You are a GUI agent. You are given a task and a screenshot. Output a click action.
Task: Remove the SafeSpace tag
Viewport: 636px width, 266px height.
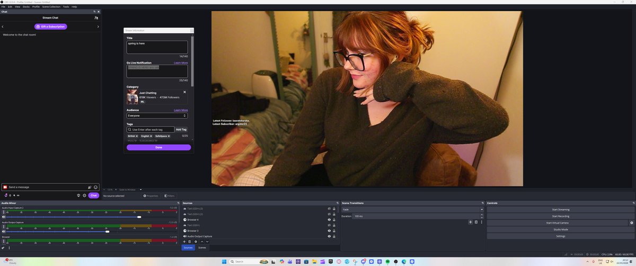(x=169, y=136)
